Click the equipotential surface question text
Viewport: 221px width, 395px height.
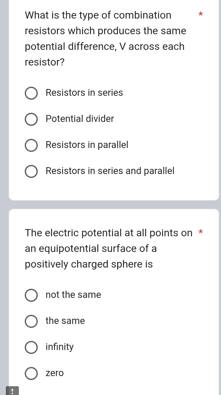(108, 248)
